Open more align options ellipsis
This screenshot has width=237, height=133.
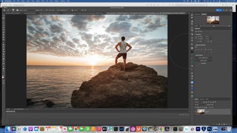[x=211, y=52]
